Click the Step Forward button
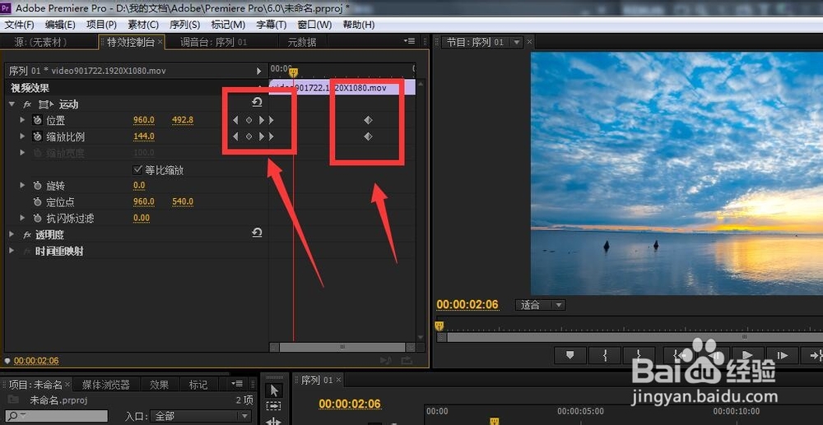Screen dimensions: 823x425 pos(783,355)
